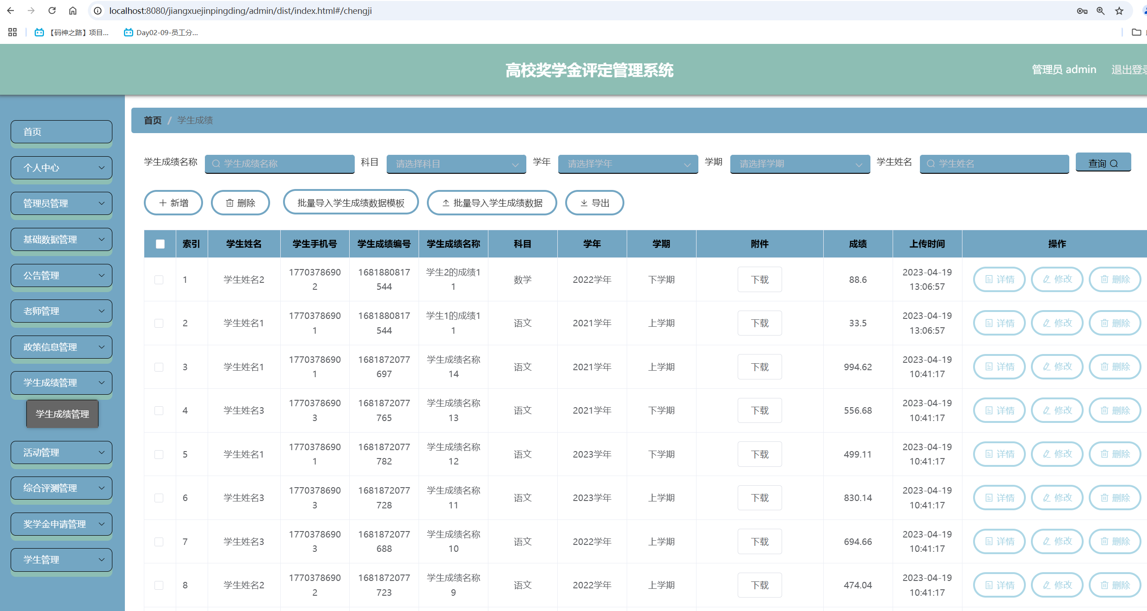Click 删除 trash button for row 2

click(x=1115, y=323)
